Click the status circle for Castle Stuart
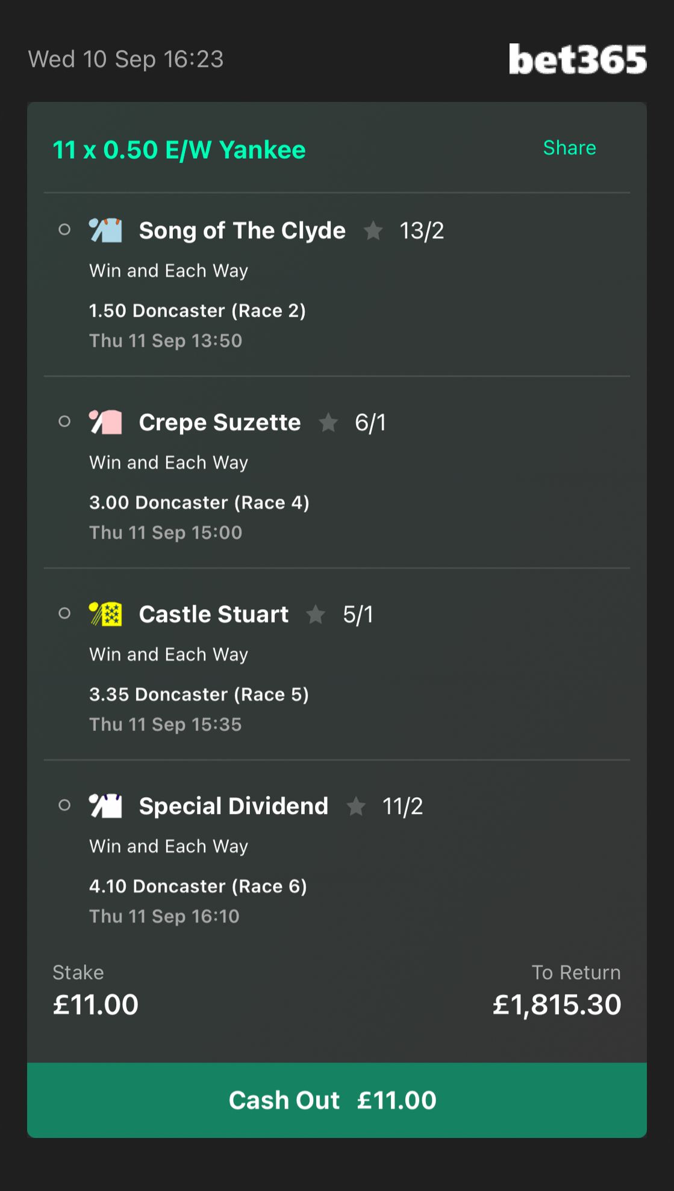The image size is (674, 1191). [x=64, y=613]
